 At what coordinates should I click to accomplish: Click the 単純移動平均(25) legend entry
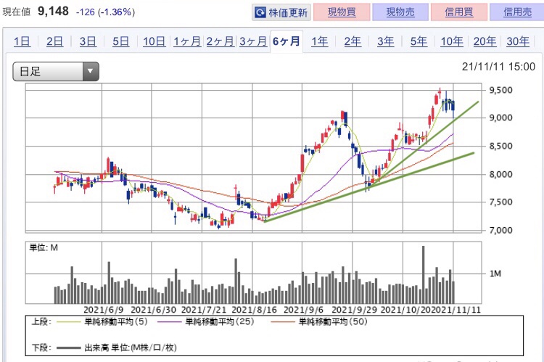coord(206,322)
